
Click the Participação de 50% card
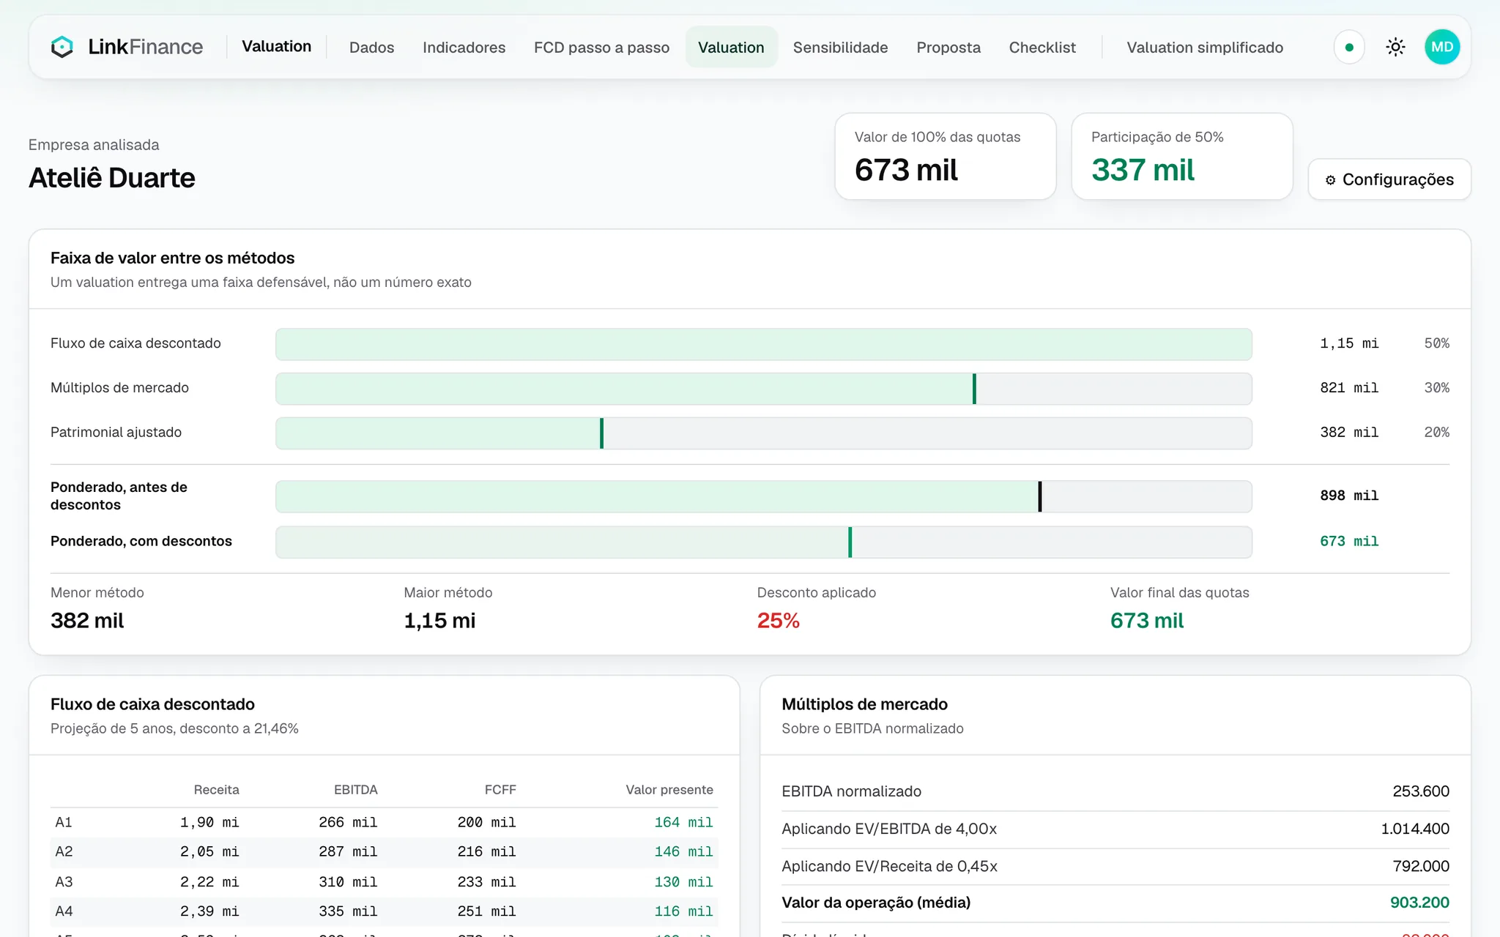coord(1181,156)
